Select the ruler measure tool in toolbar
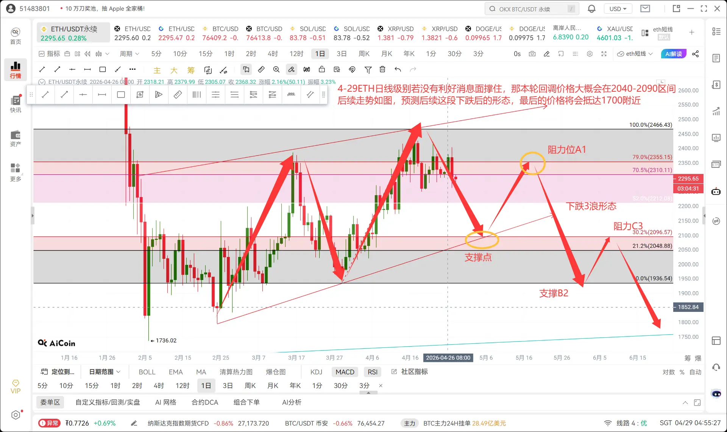The width and height of the screenshot is (727, 432). pyautogui.click(x=261, y=69)
